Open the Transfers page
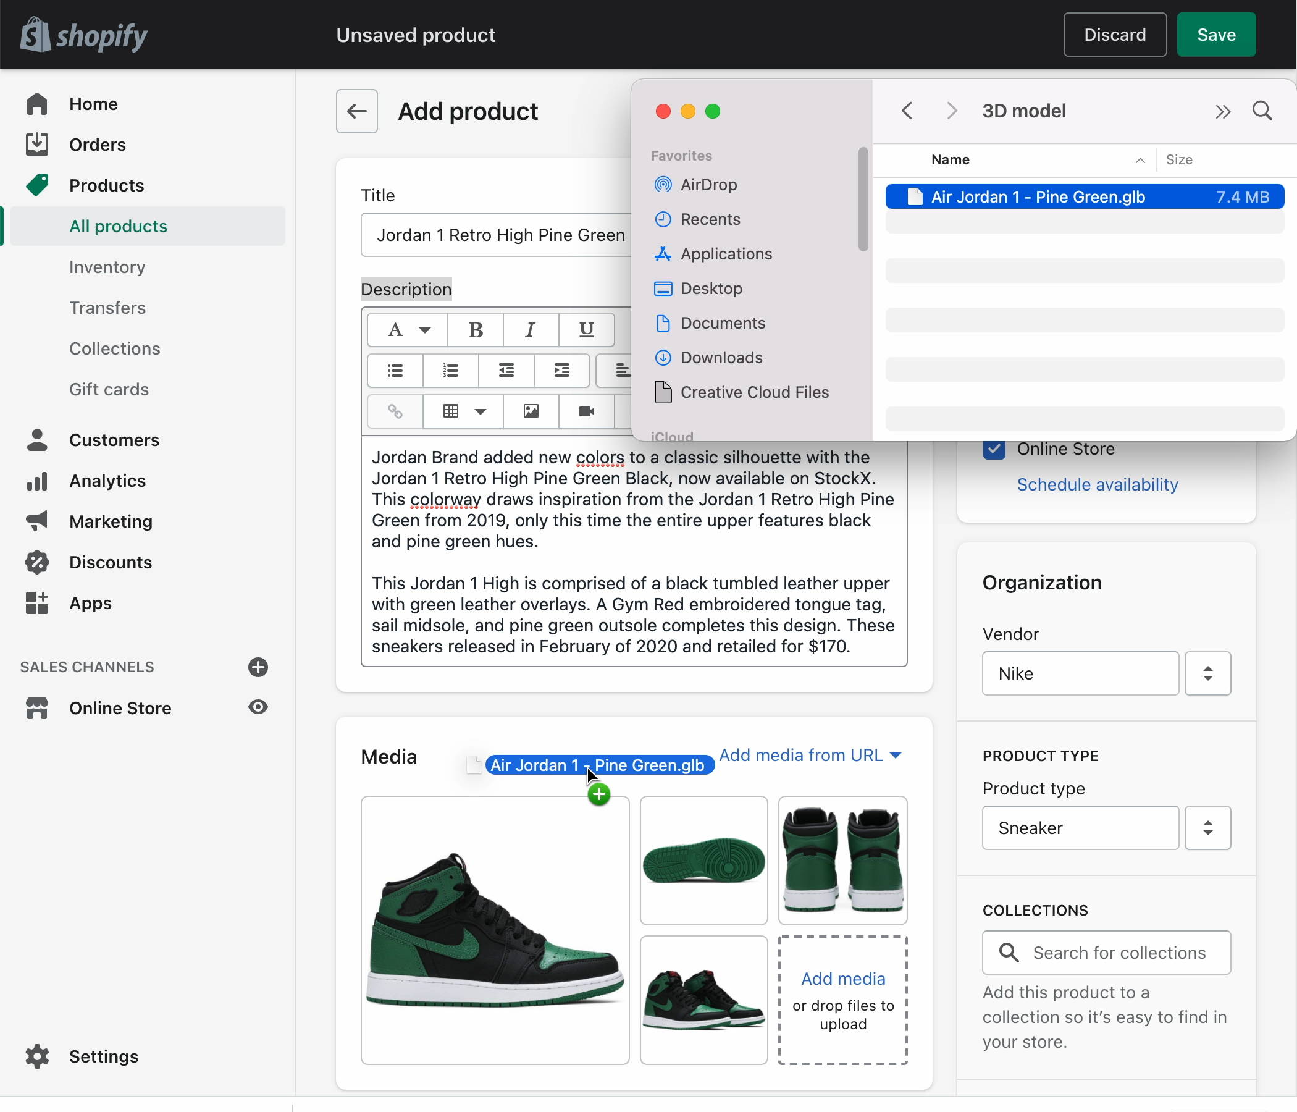Image resolution: width=1297 pixels, height=1112 pixels. pos(107,308)
